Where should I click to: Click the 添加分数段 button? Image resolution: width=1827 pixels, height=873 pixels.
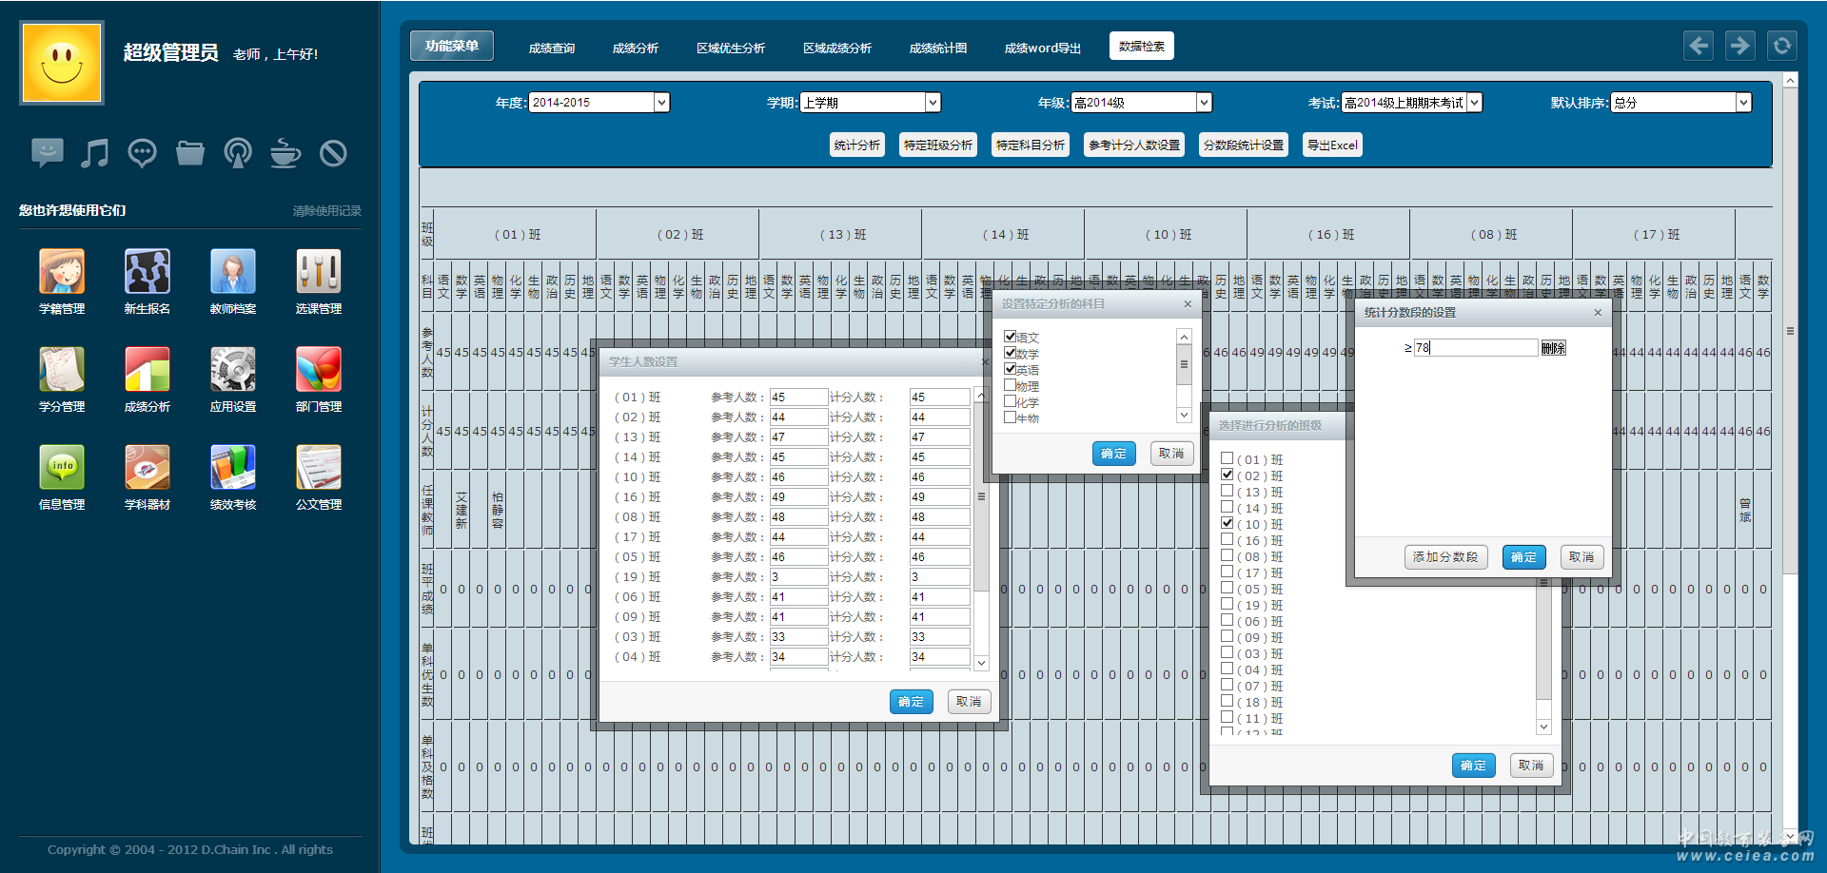[x=1444, y=557]
